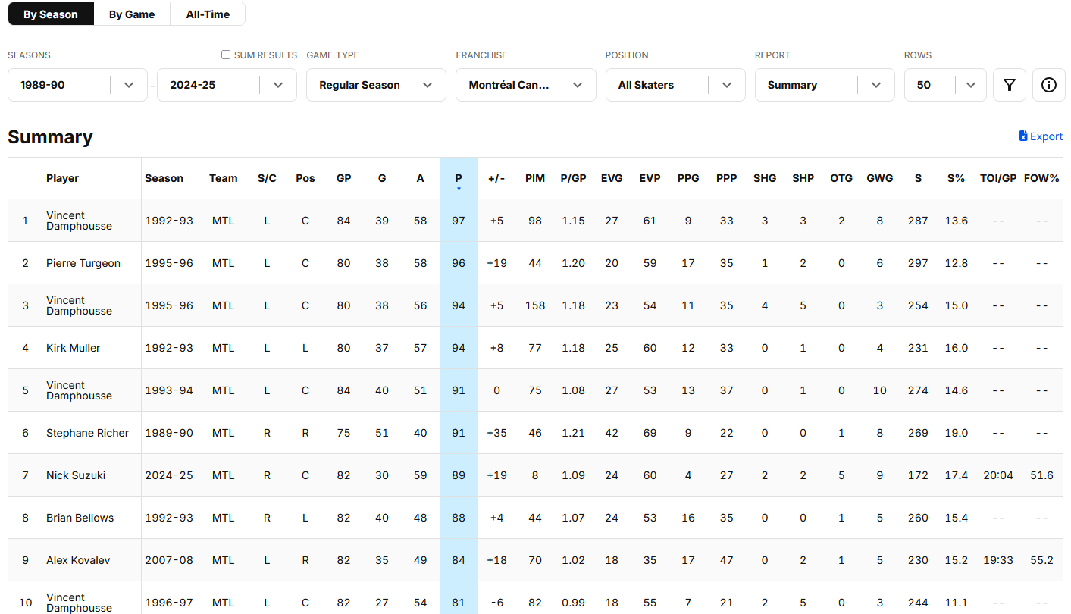Switch to the By Season tab

coord(51,14)
